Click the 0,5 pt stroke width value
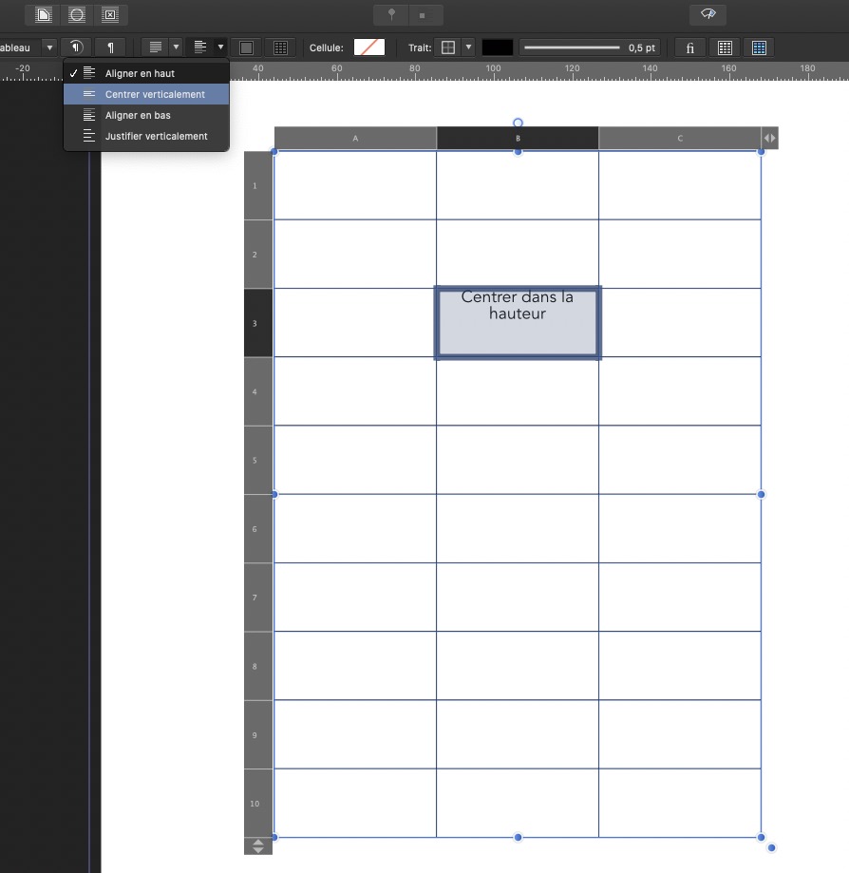The height and width of the screenshot is (873, 849). pos(641,47)
